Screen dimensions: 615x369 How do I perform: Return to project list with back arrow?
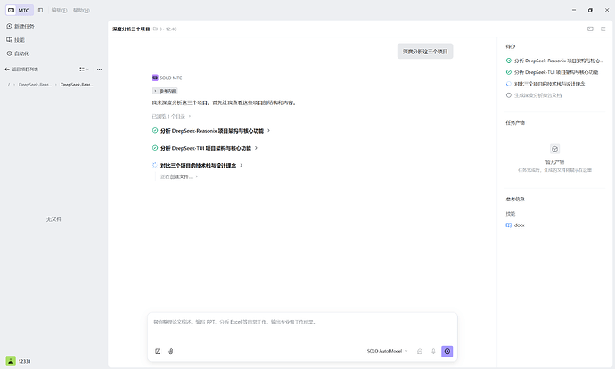[x=21, y=69]
